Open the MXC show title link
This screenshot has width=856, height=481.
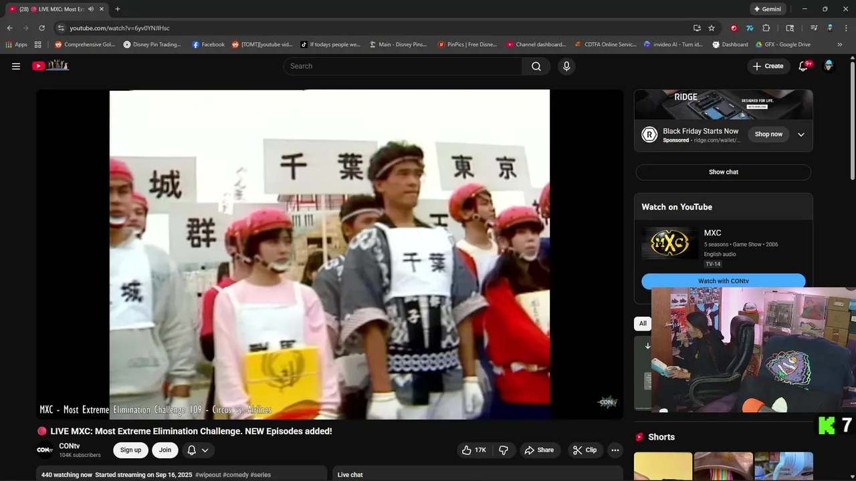[712, 233]
